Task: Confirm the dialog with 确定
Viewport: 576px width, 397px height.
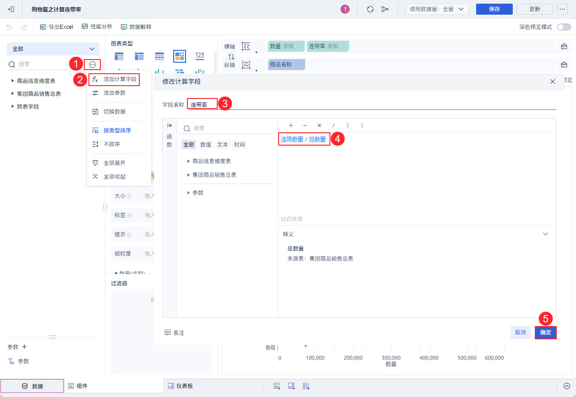Action: point(546,332)
